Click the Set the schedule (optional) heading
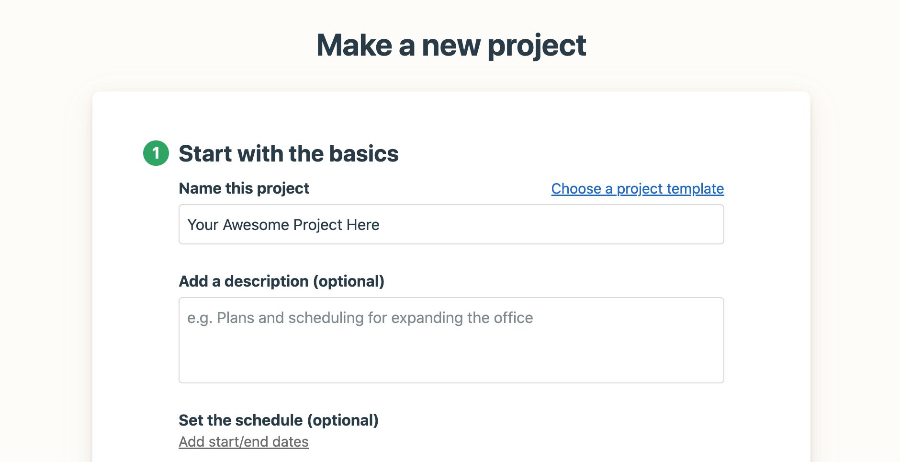Screen dimensions: 900x462 [x=279, y=420]
